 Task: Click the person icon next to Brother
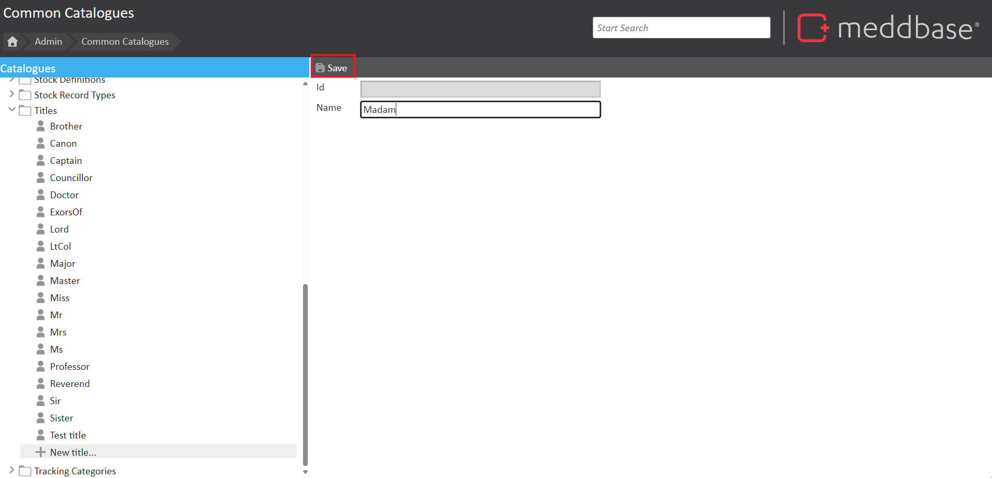pyautogui.click(x=41, y=126)
